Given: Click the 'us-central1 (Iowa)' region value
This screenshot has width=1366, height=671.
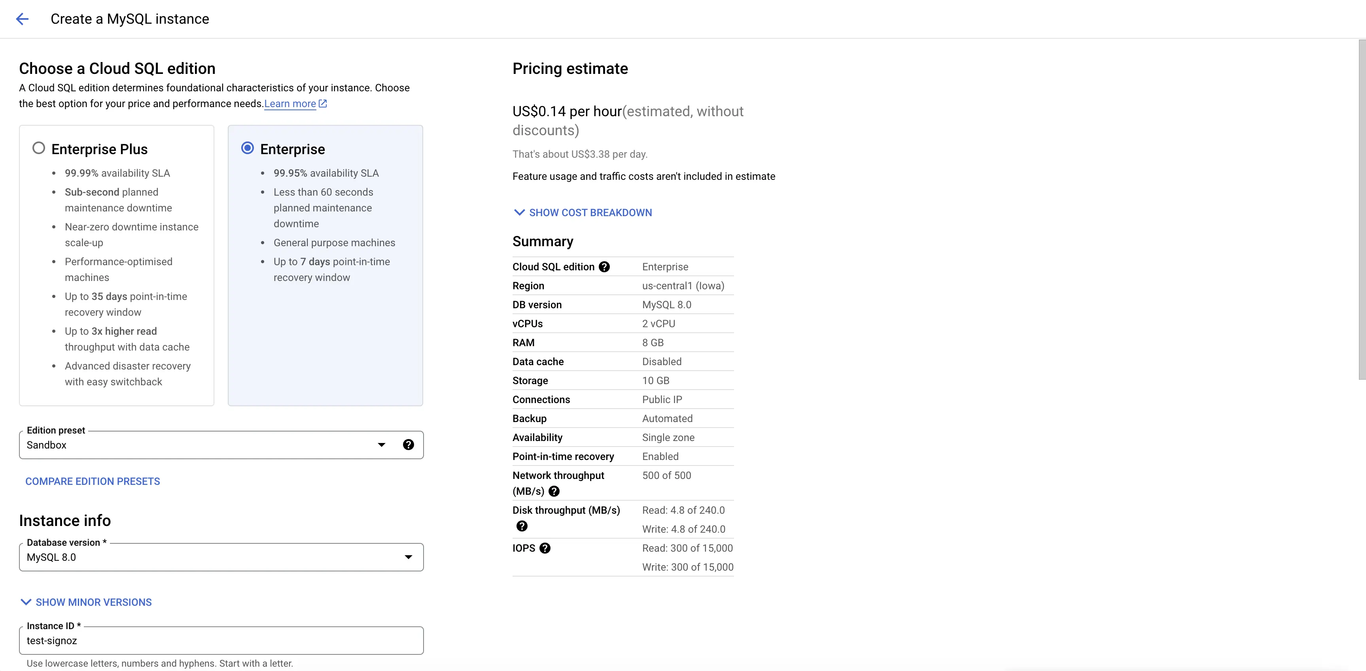Looking at the screenshot, I should tap(683, 286).
